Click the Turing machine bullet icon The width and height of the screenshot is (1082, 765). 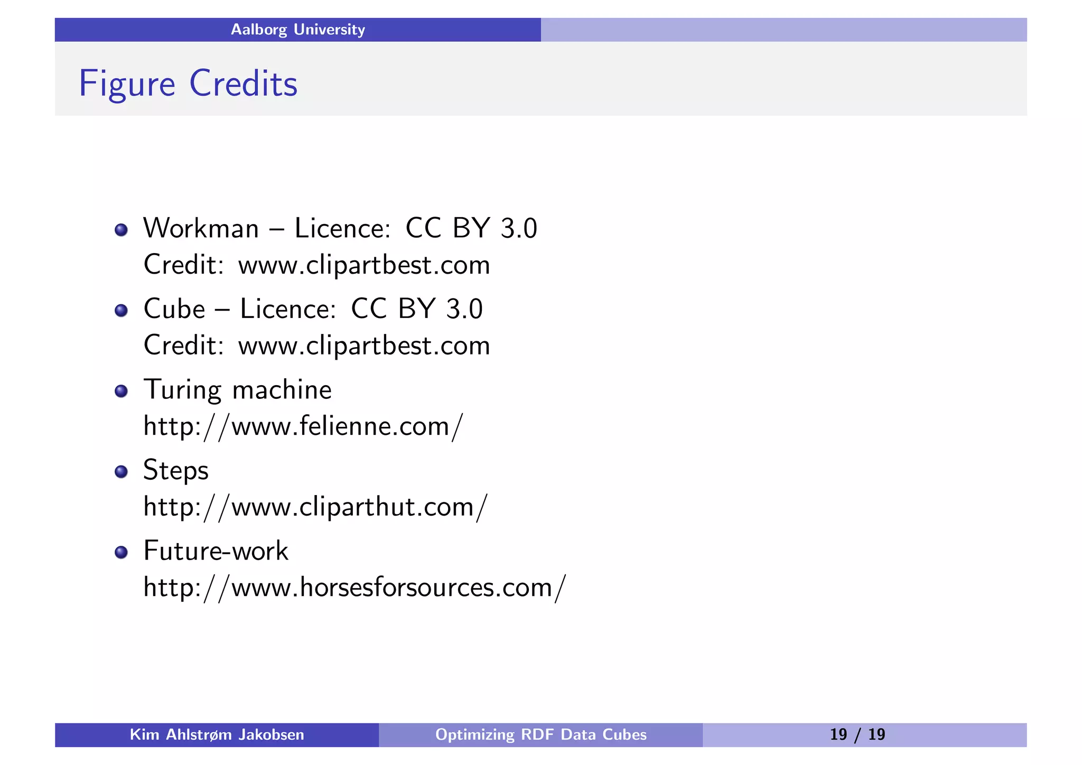(x=121, y=391)
